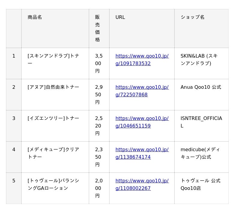The image size is (240, 213).
Task: Select row number 3 cell
Action: point(14,118)
